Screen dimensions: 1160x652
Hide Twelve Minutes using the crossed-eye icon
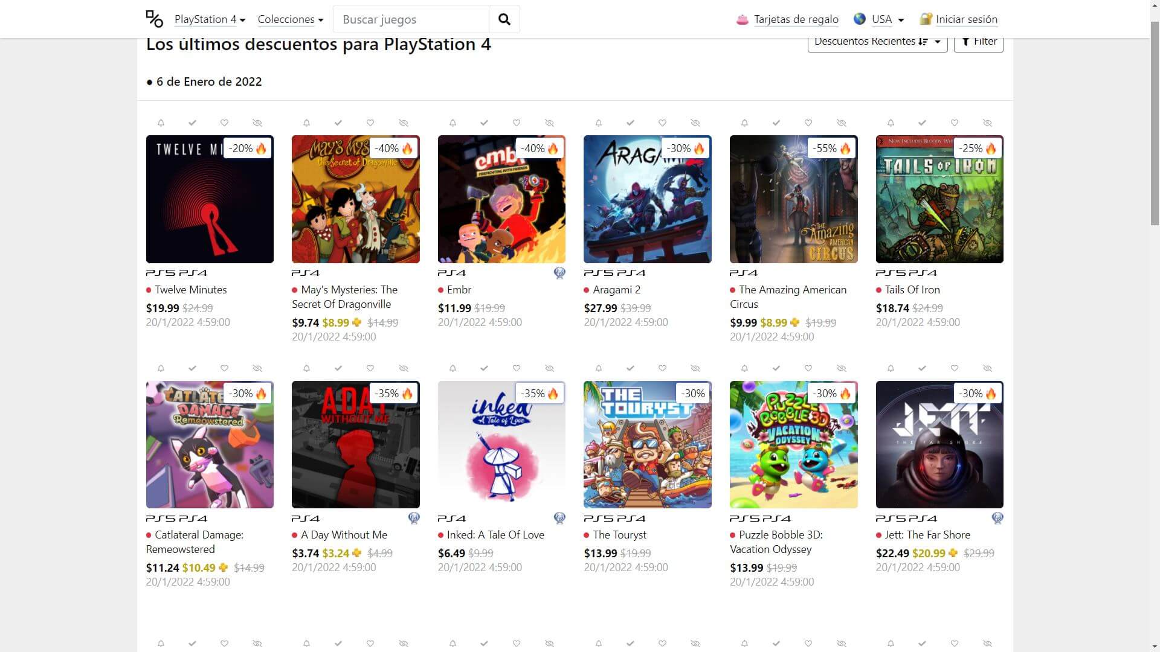[257, 123]
